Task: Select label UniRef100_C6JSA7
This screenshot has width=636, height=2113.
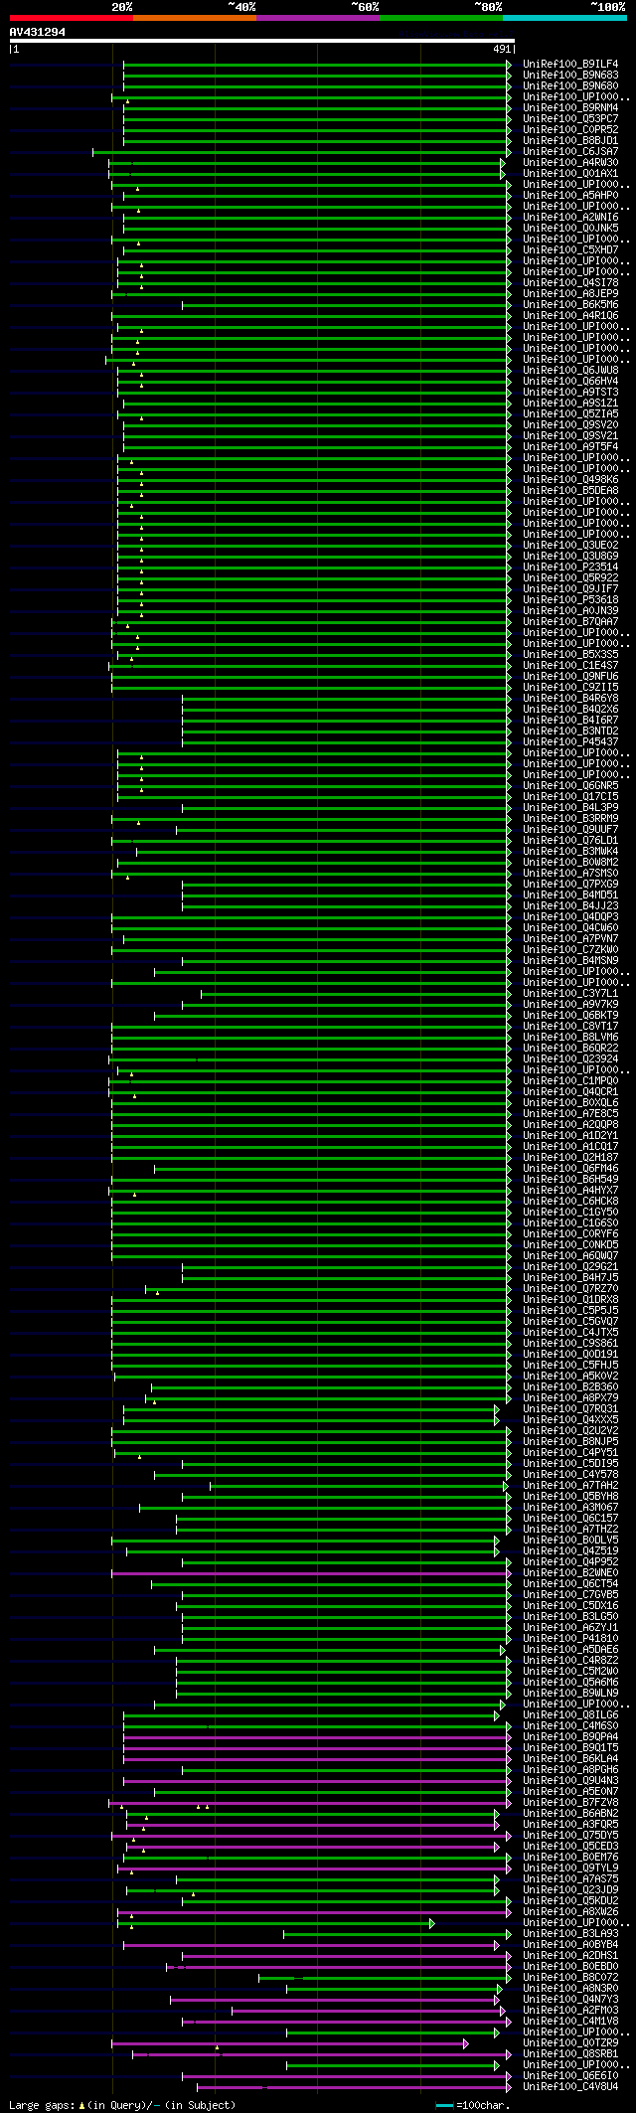Action: pyautogui.click(x=570, y=152)
